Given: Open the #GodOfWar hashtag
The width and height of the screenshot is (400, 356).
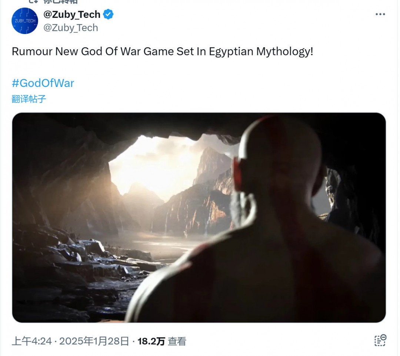Looking at the screenshot, I should click(43, 83).
